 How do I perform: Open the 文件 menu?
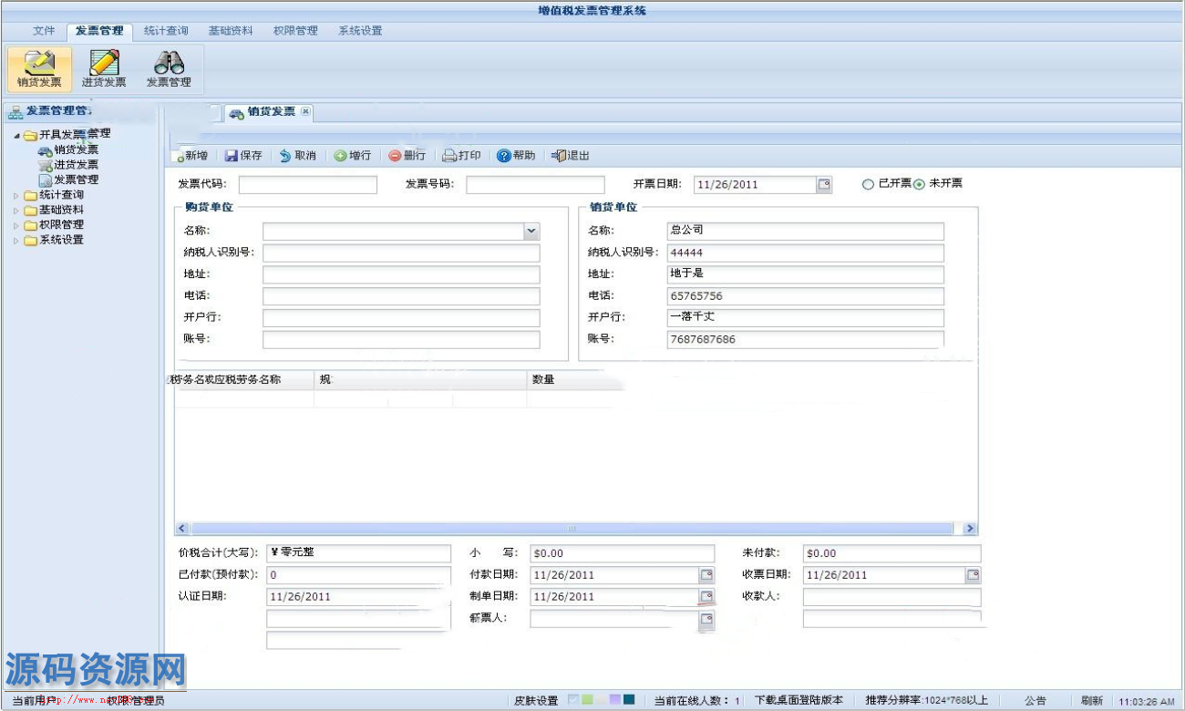pyautogui.click(x=45, y=31)
